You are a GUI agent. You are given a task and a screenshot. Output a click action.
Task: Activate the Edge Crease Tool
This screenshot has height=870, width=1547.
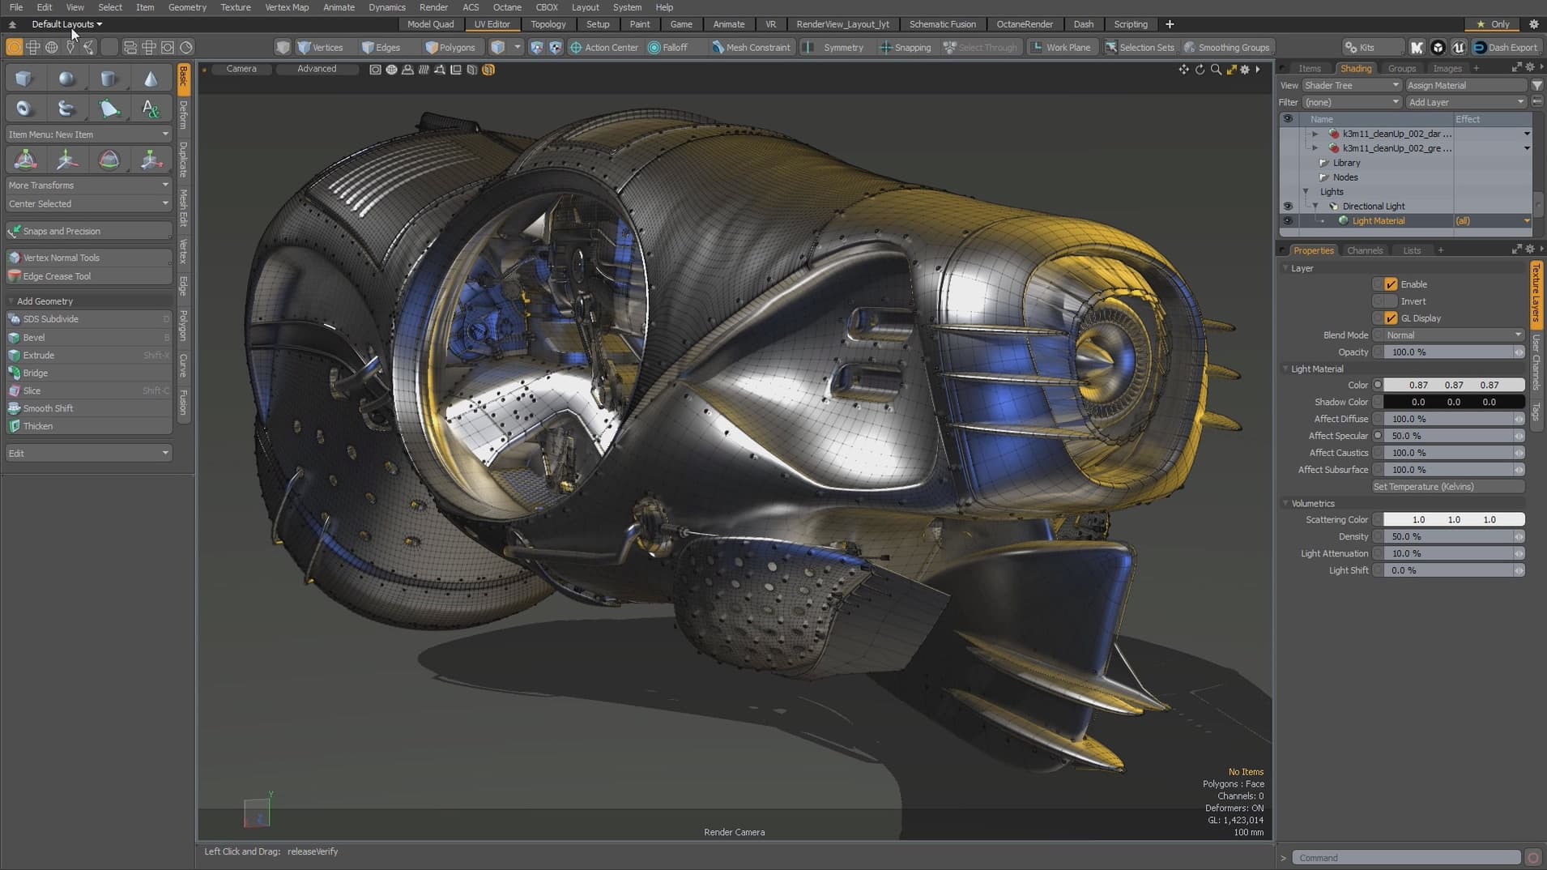pyautogui.click(x=57, y=276)
